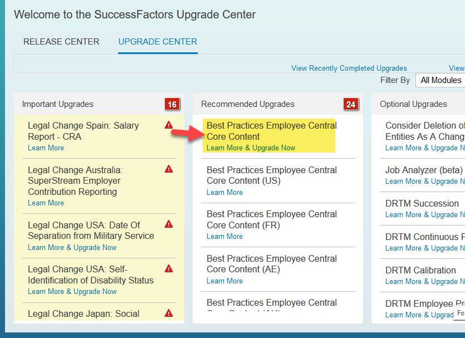Viewport: 465px width, 338px height.
Task: Click the upgrade link under Job Analyzer (beta)
Action: point(425,182)
